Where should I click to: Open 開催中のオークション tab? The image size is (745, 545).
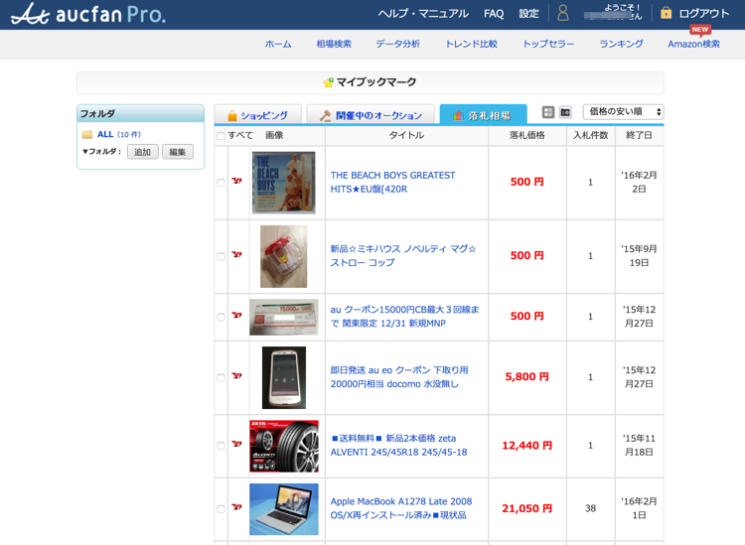(x=371, y=115)
